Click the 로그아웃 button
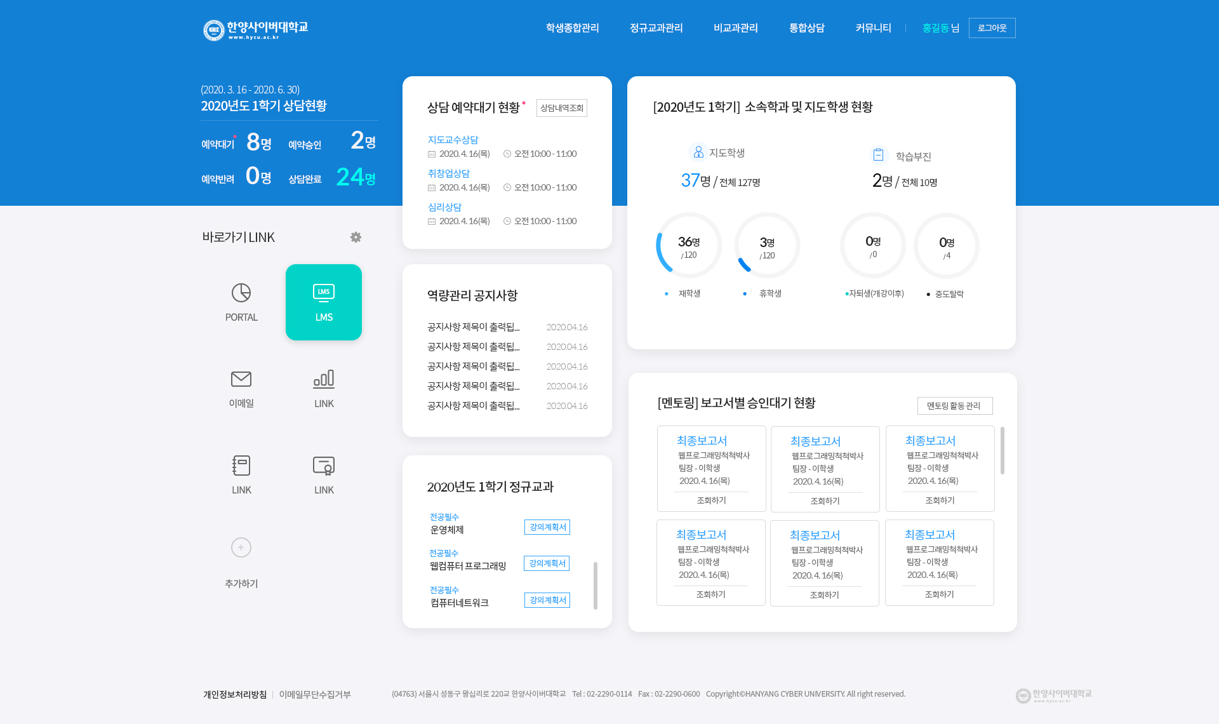Image resolution: width=1219 pixels, height=724 pixels. coord(992,28)
